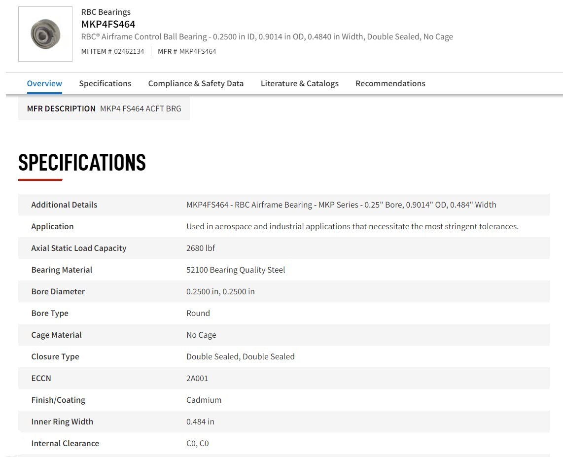Click the 'Round' bore type value
The height and width of the screenshot is (457, 563).
coord(198,314)
